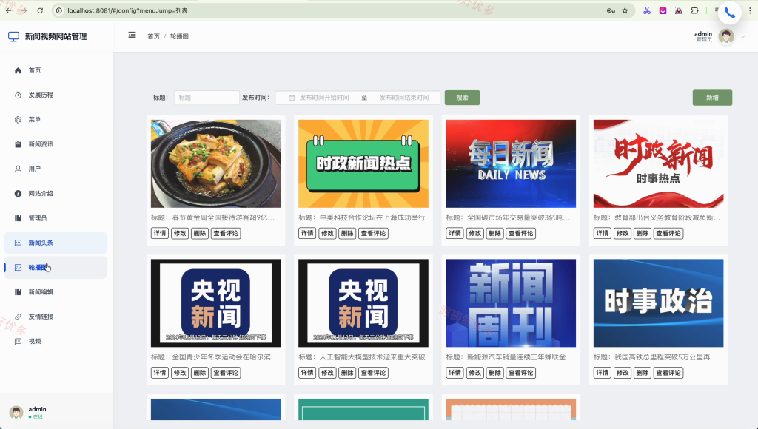Open the 首页 menu item
The height and width of the screenshot is (429, 758).
pyautogui.click(x=56, y=70)
